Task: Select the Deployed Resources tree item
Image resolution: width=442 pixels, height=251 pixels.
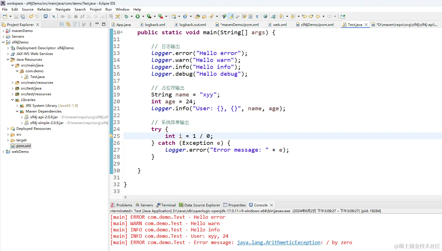Action: click(x=33, y=129)
